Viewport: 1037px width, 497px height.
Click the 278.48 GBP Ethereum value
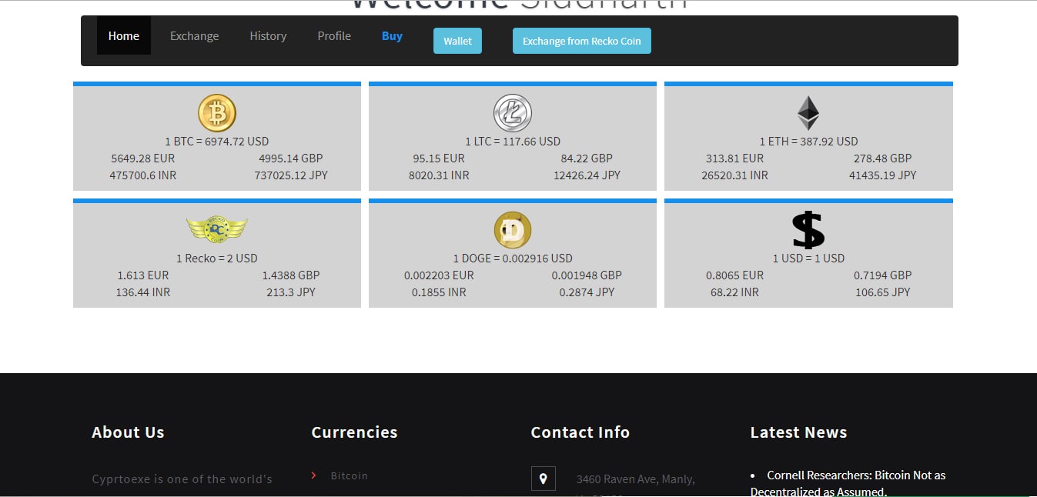[882, 158]
